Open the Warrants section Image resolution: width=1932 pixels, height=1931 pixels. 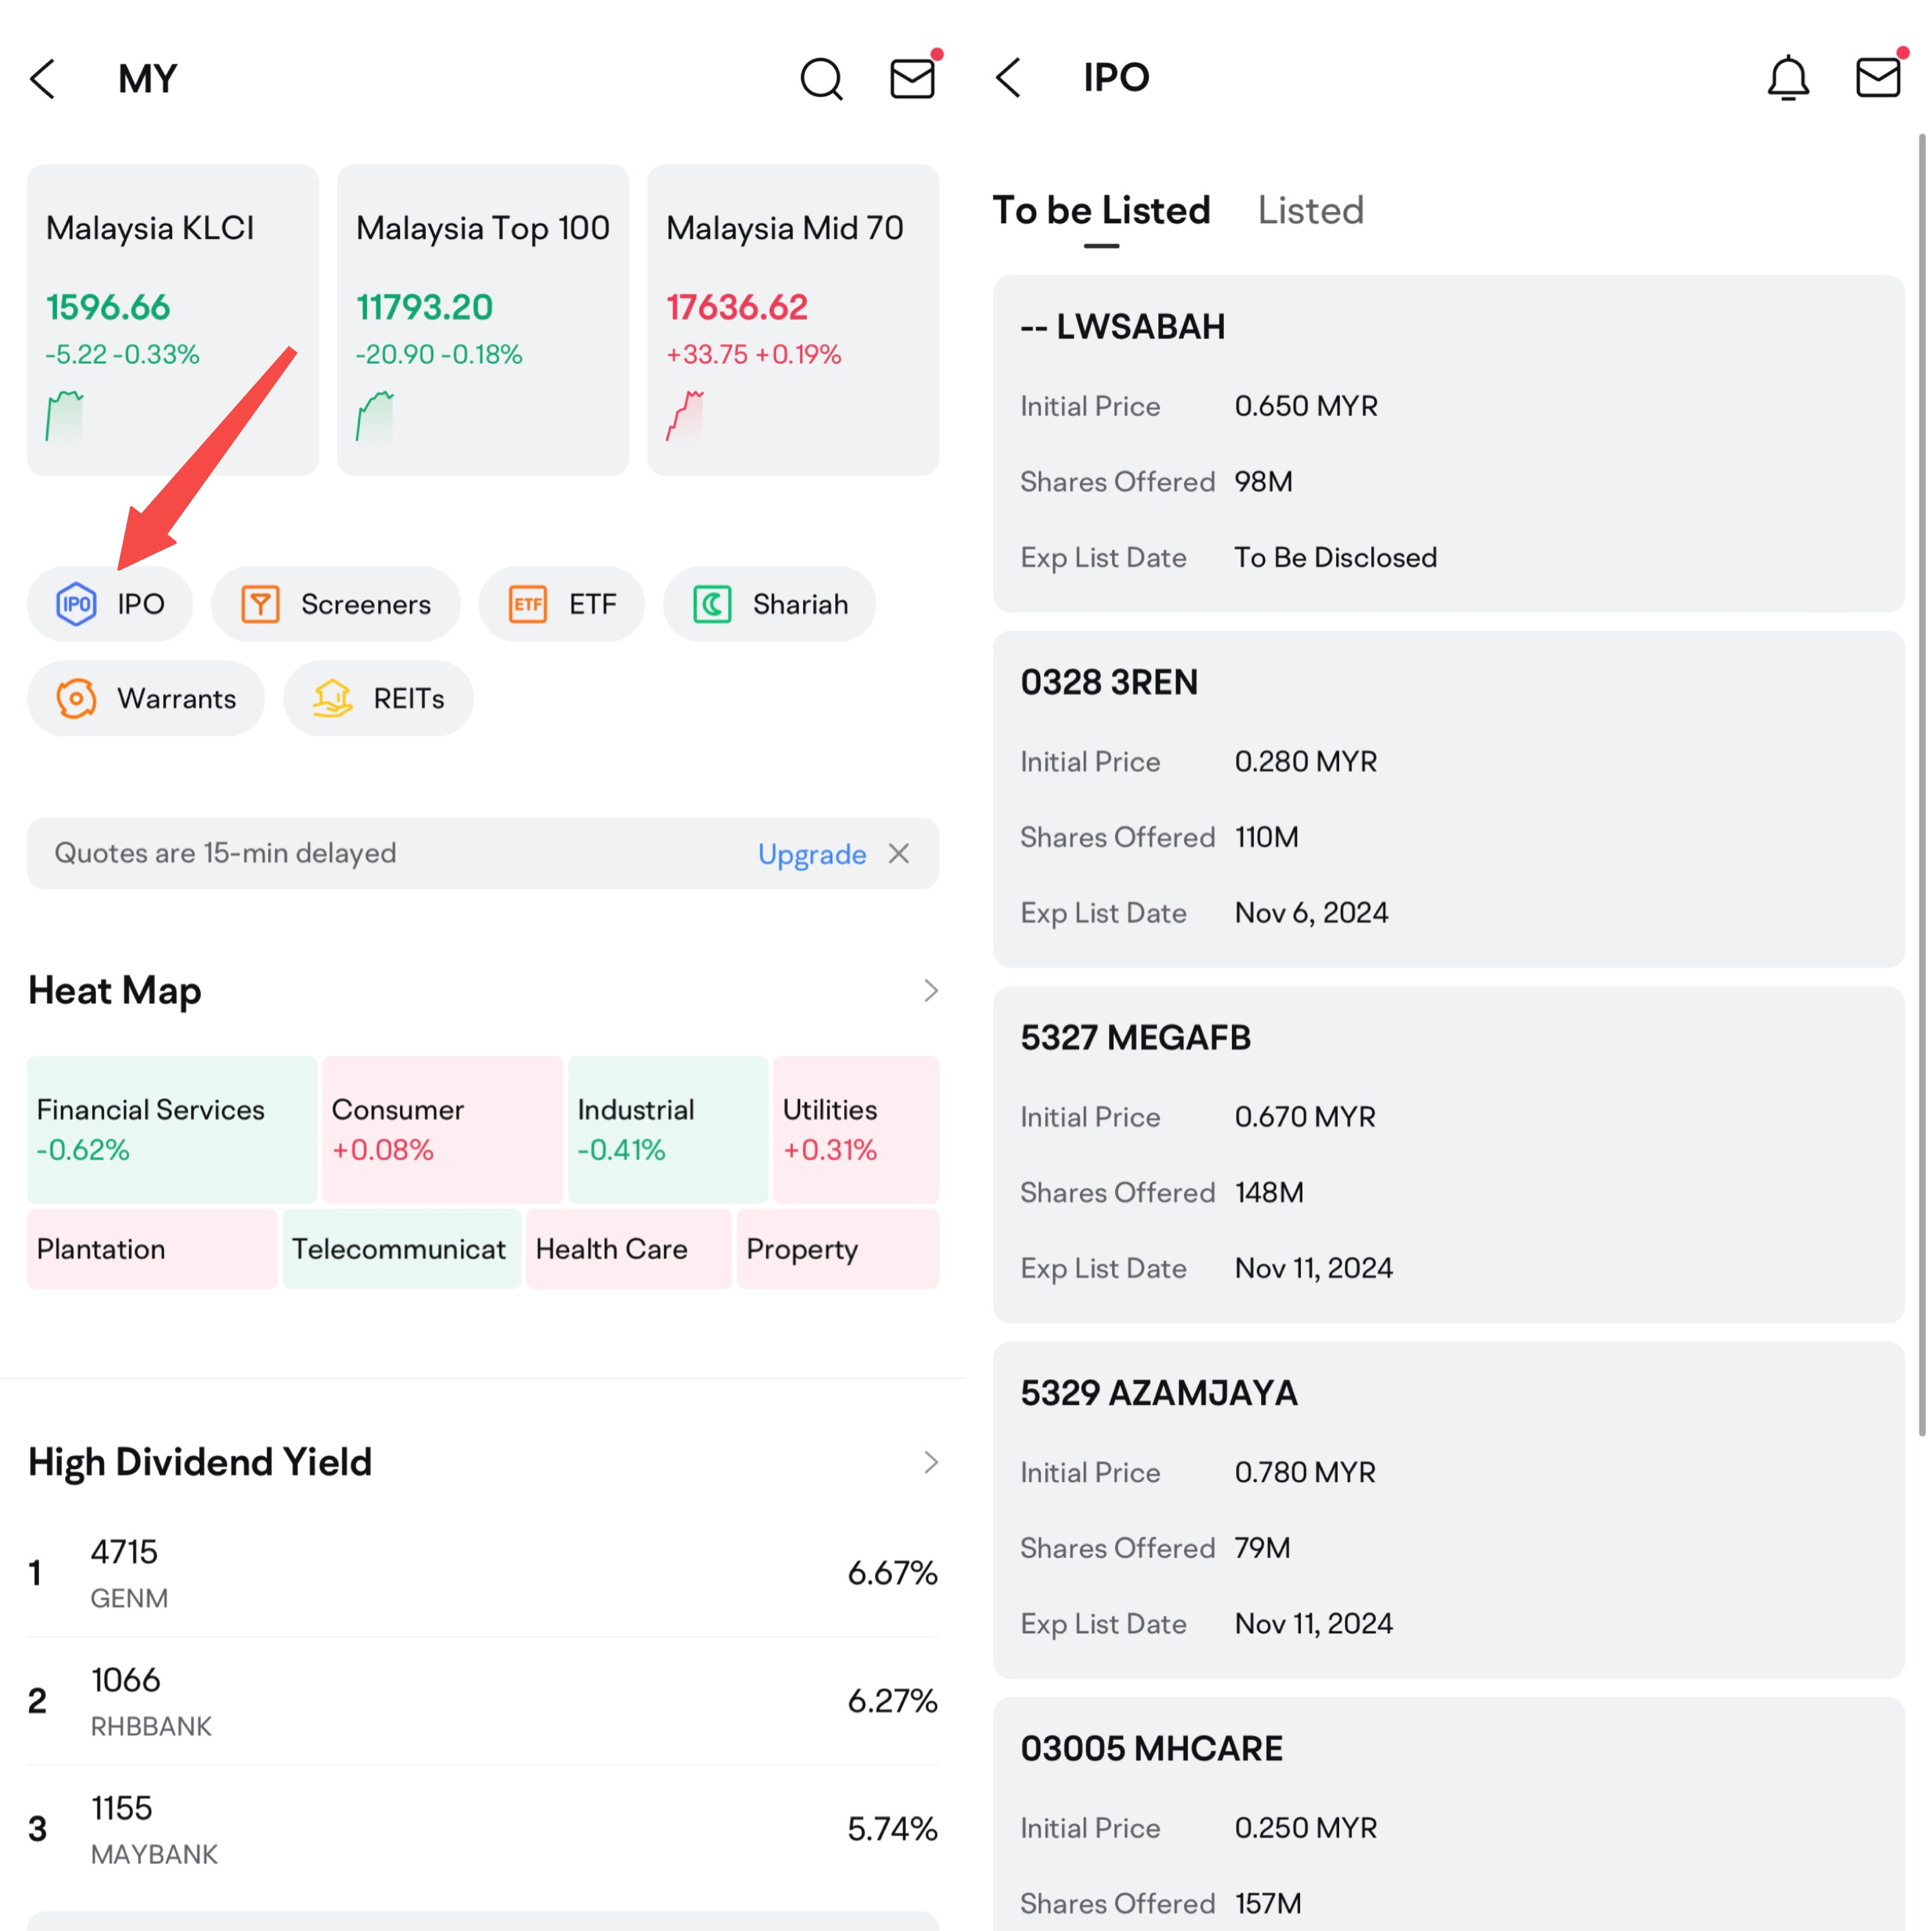click(146, 698)
